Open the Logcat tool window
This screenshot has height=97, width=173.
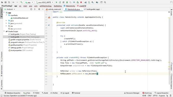point(65,93)
